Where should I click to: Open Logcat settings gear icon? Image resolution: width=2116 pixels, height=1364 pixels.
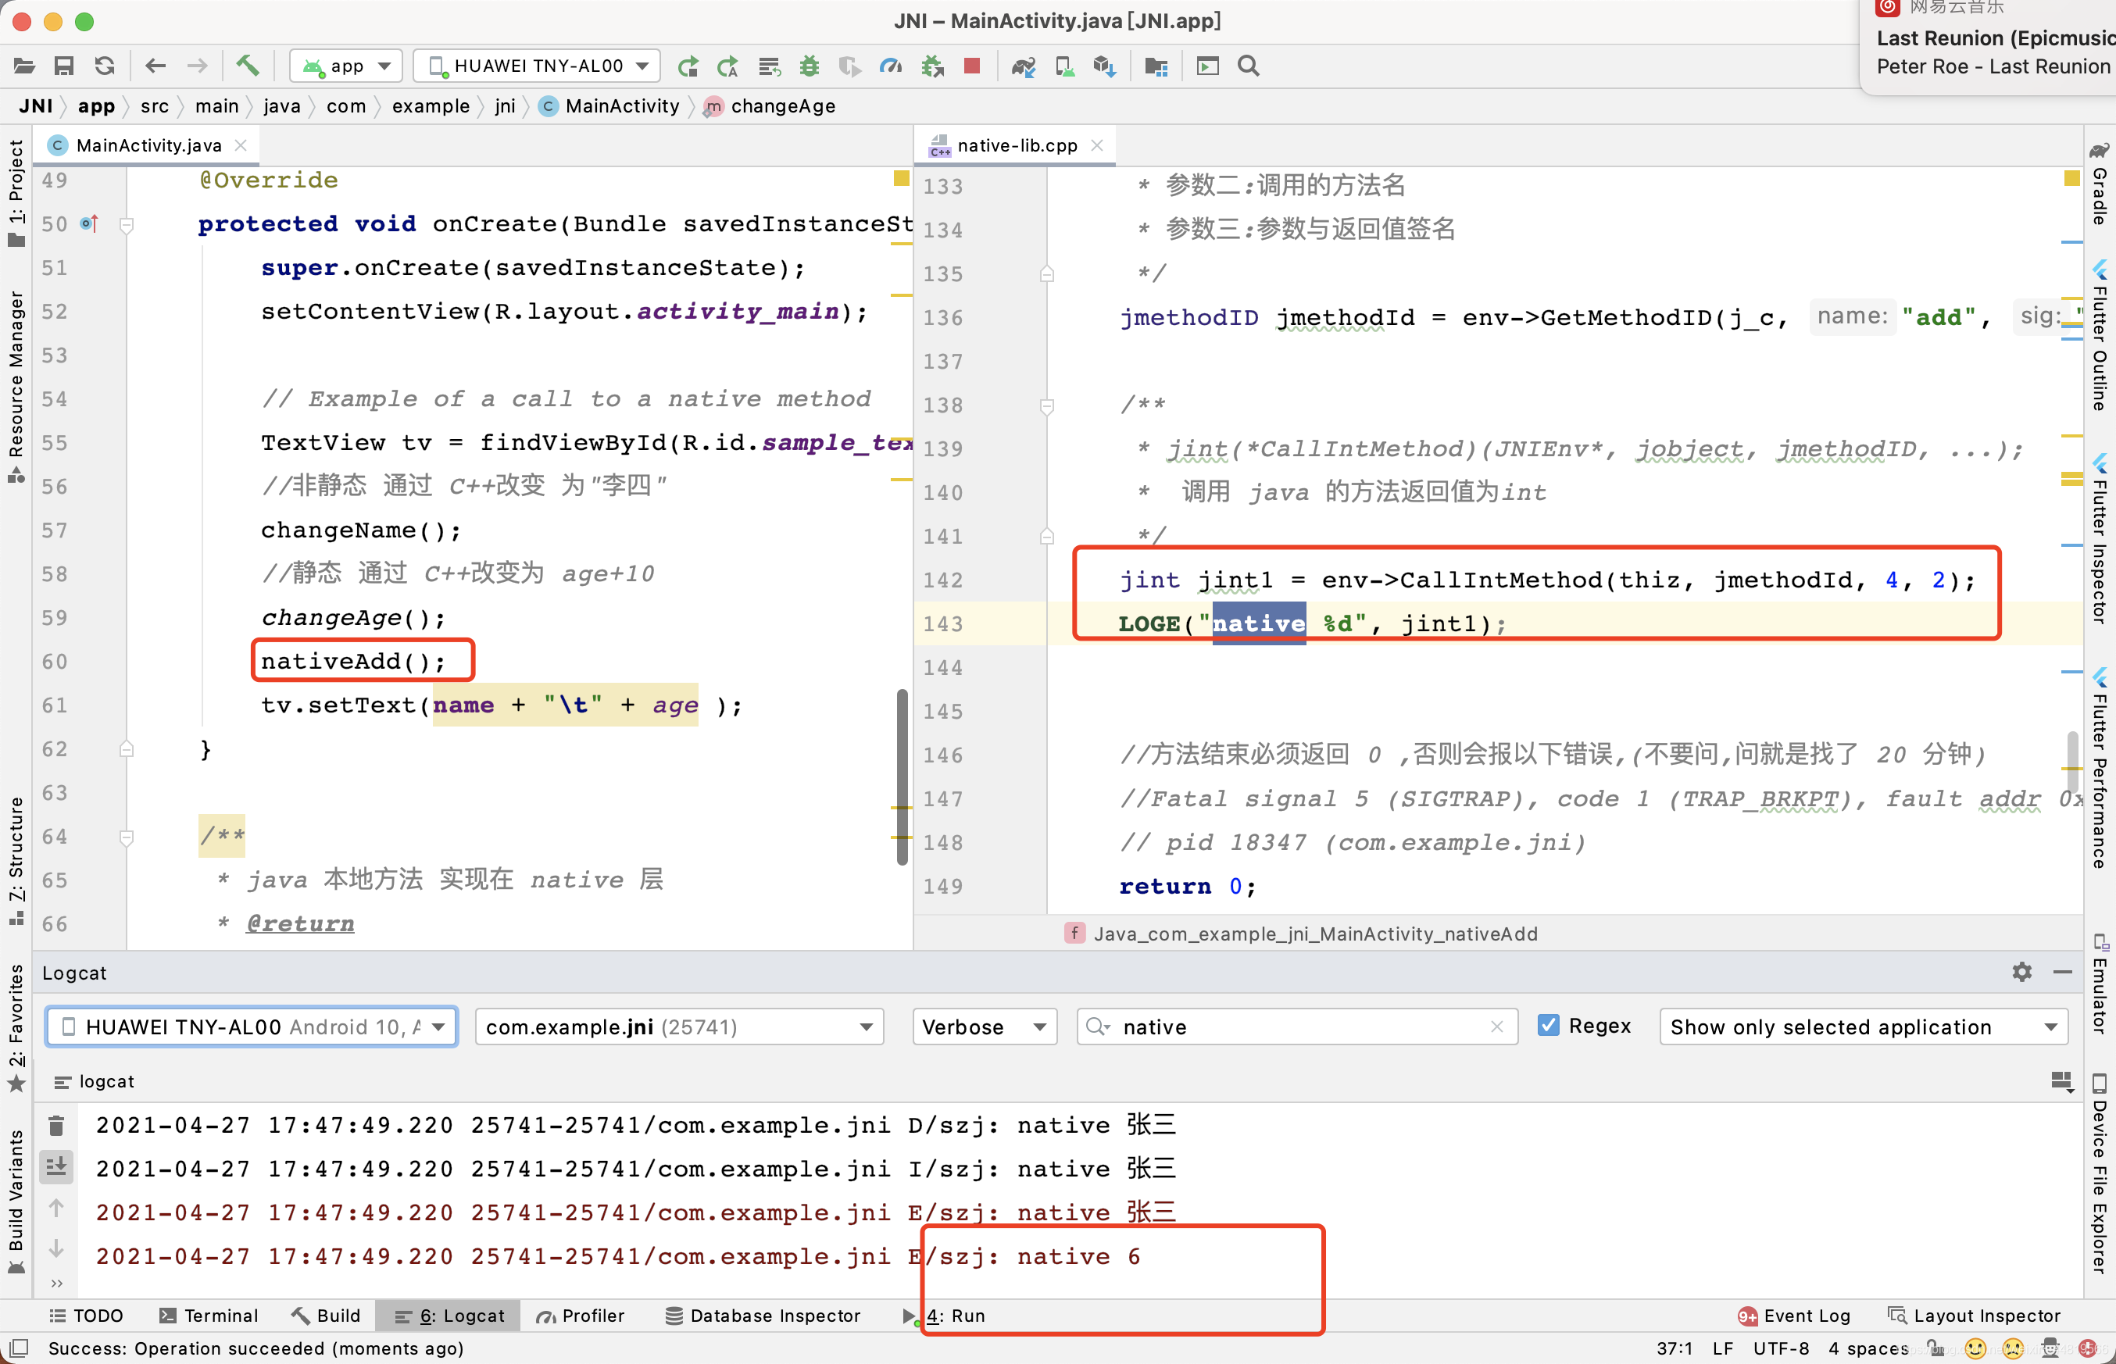[x=2021, y=972]
